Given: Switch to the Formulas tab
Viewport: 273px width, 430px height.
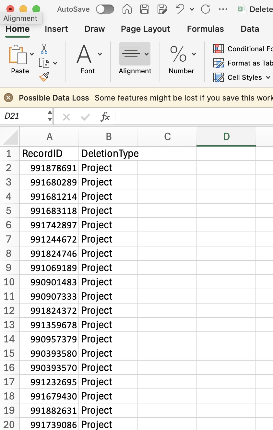Looking at the screenshot, I should tap(206, 29).
